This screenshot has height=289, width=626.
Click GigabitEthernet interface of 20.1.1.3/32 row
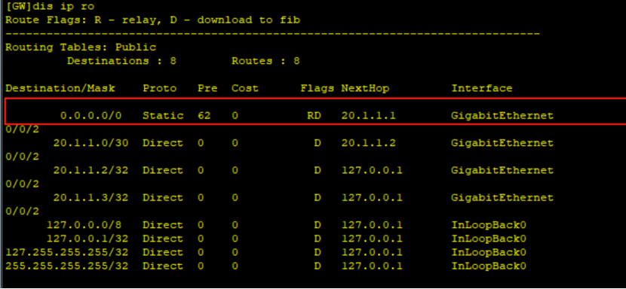click(x=502, y=198)
